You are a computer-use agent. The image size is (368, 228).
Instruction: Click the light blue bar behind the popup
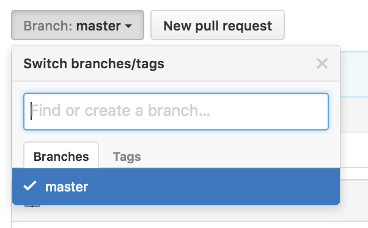[x=354, y=74]
